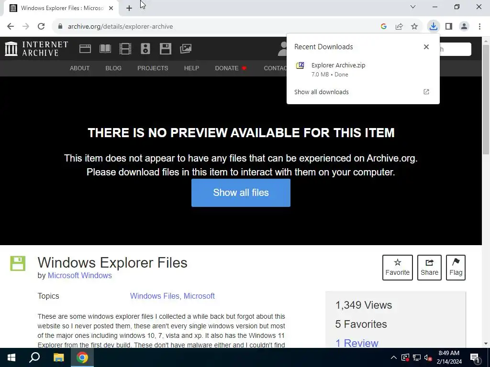
Task: Click the muted volume tray icon
Action: (x=428, y=357)
